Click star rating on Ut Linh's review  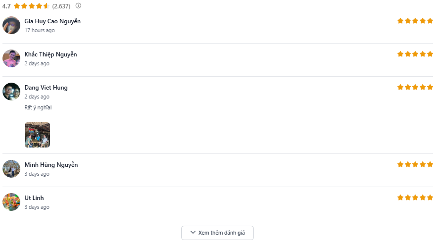pos(415,198)
